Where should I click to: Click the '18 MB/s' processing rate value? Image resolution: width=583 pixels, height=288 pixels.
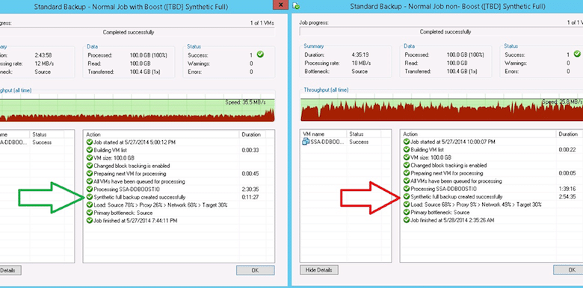click(361, 63)
